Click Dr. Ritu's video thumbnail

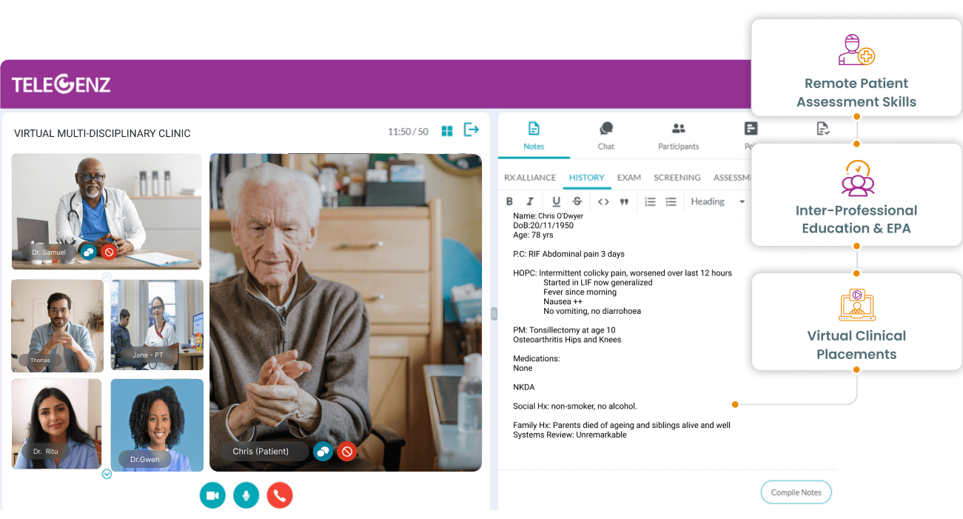pos(56,424)
